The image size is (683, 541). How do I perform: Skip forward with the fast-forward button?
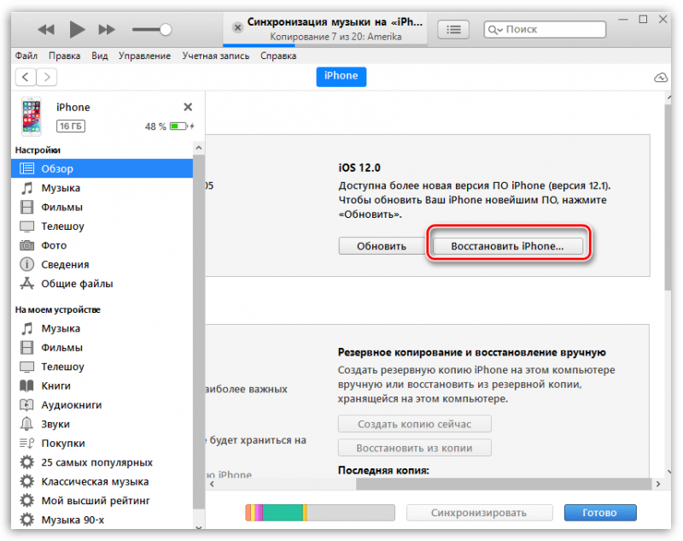(107, 30)
